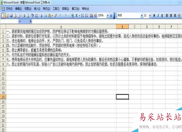
Task: Select cell A1 starting with 一、装修期间
Action: (61, 32)
